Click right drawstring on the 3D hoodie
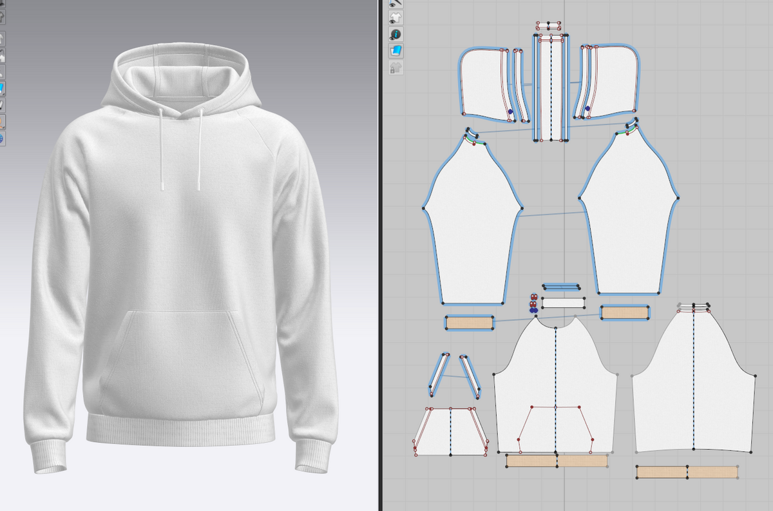Screen dimensions: 773x511 (200, 148)
